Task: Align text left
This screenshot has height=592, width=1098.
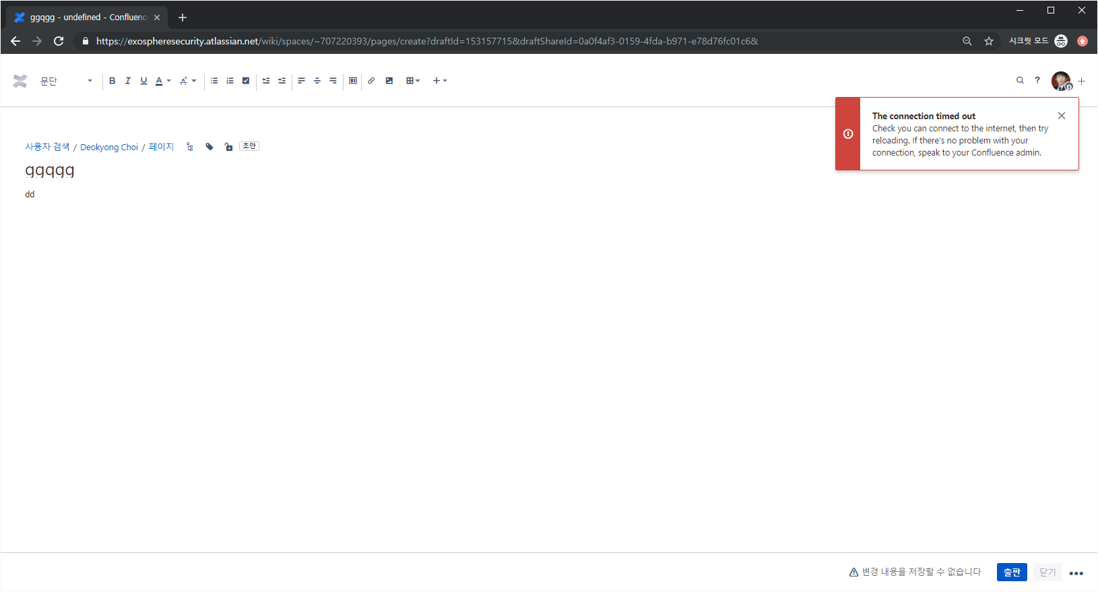Action: click(301, 81)
